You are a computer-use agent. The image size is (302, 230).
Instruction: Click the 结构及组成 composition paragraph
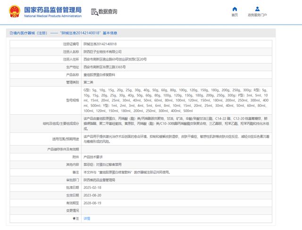coord(176,124)
